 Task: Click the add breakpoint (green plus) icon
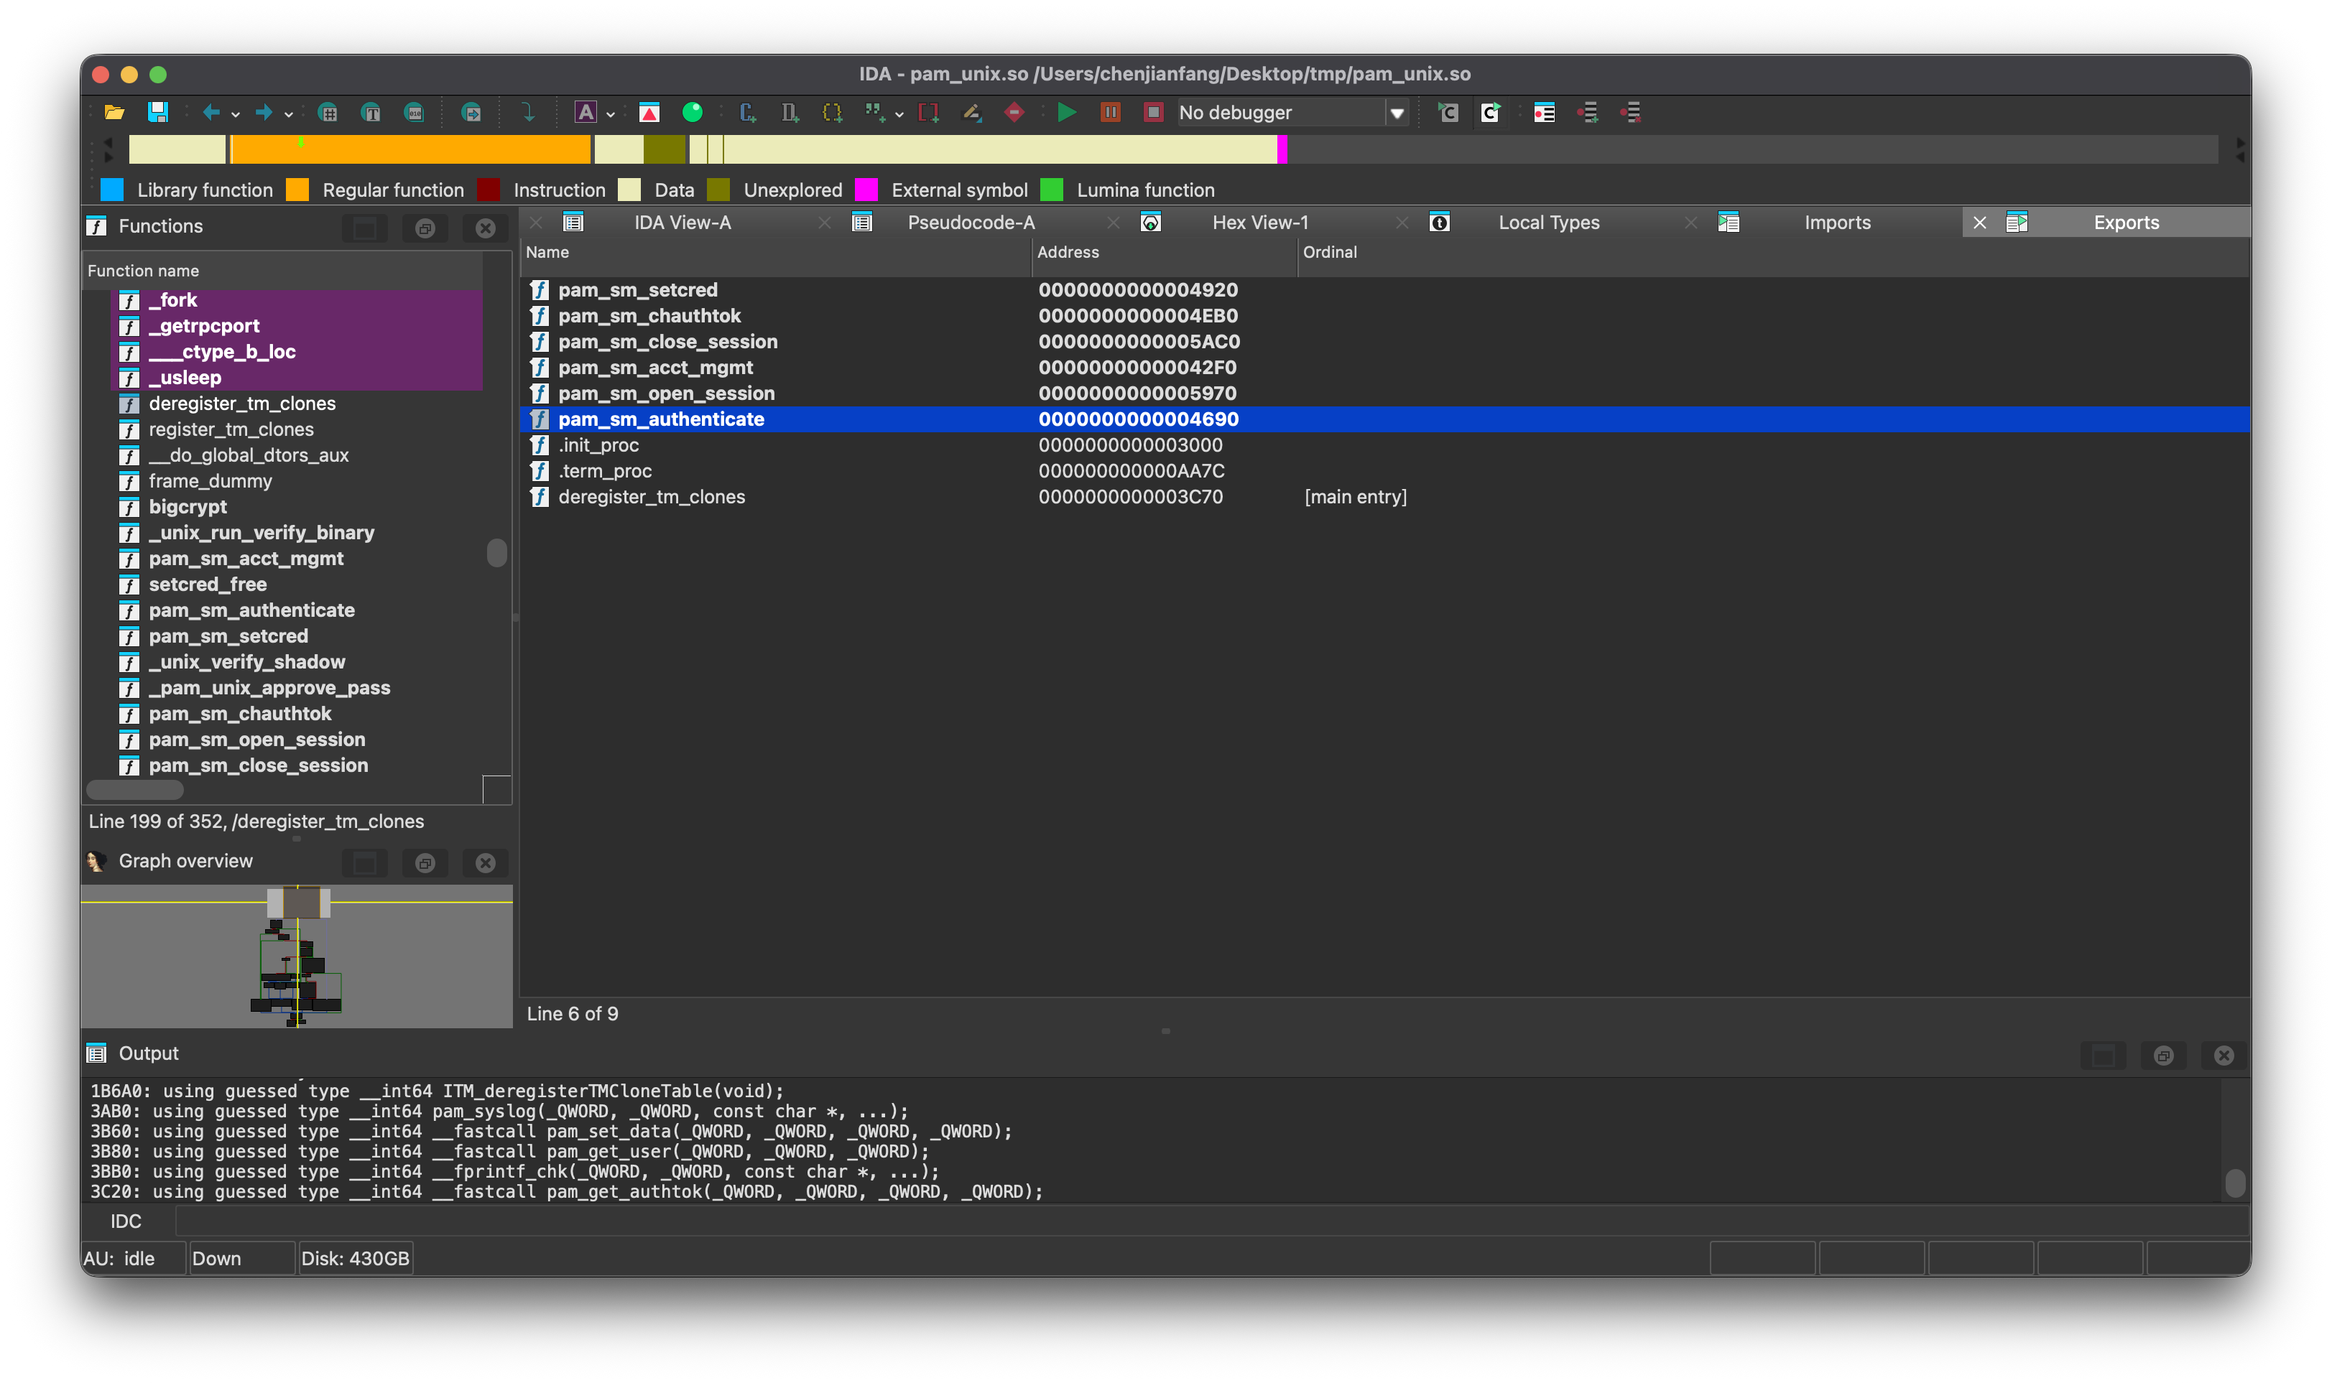[x=1587, y=113]
